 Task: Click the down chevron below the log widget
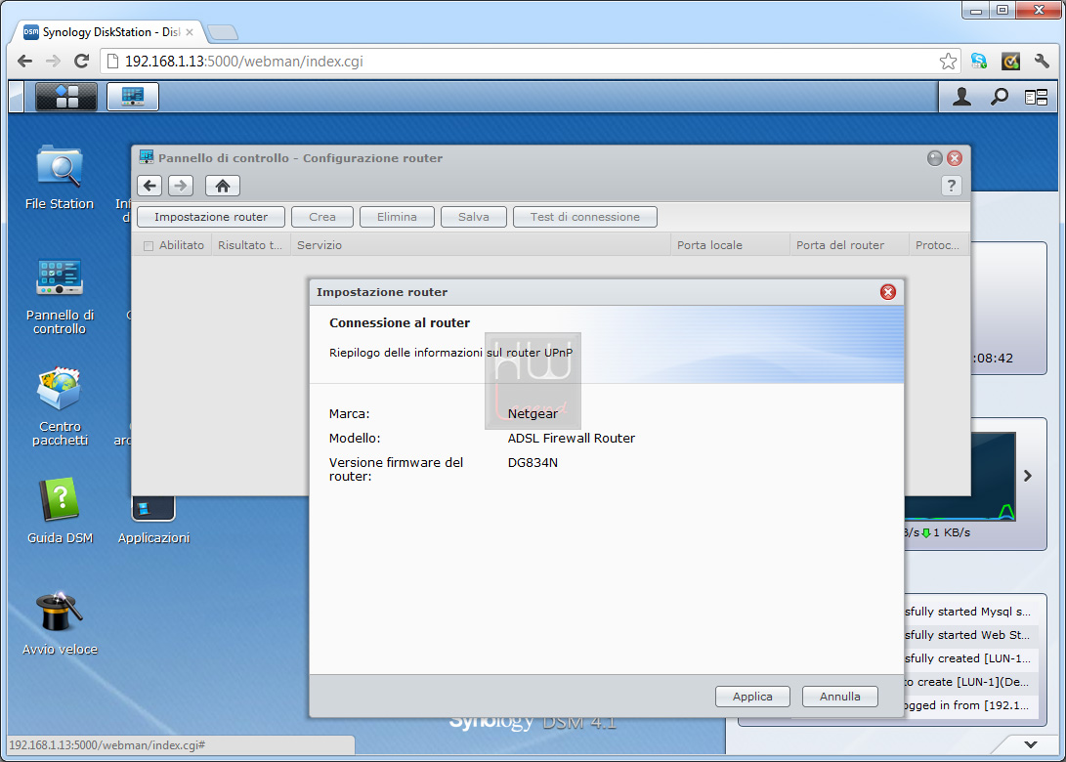(1031, 744)
